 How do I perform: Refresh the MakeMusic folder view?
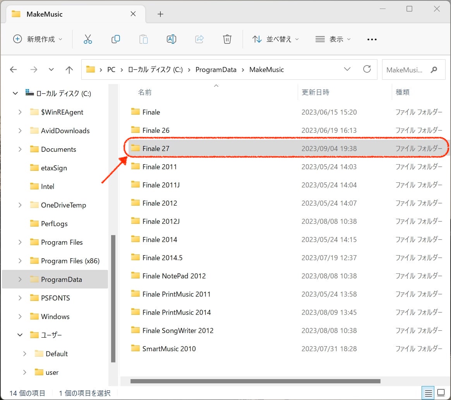pyautogui.click(x=367, y=69)
